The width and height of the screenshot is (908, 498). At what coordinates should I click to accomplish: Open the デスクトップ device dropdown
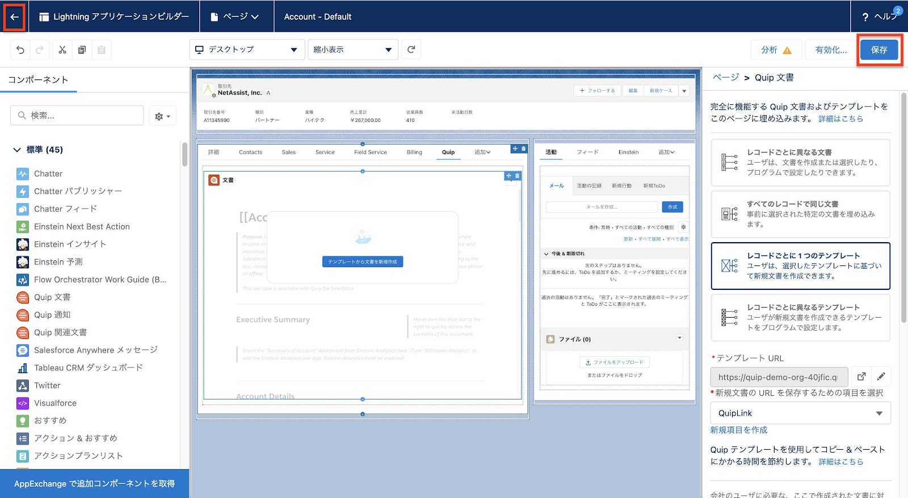(246, 49)
